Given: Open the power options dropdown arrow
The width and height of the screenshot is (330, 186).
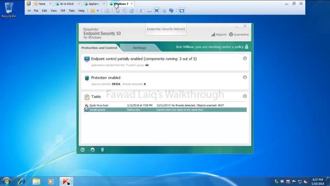Looking at the screenshot, I should tap(97, 11).
